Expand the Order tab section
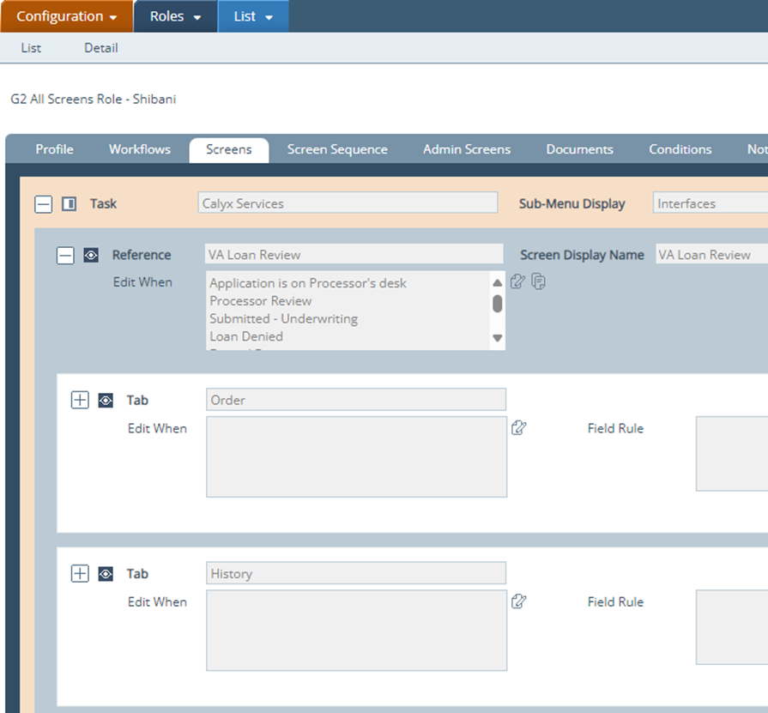This screenshot has width=768, height=713. (80, 400)
